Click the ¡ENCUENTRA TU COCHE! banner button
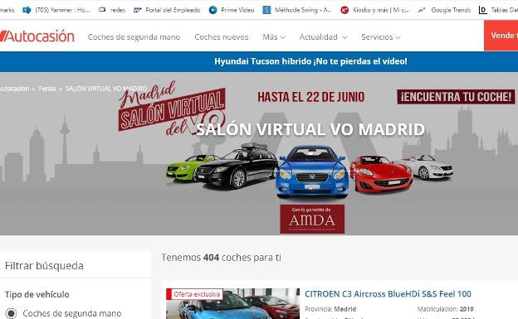Image resolution: width=518 pixels, height=319 pixels. (x=456, y=97)
